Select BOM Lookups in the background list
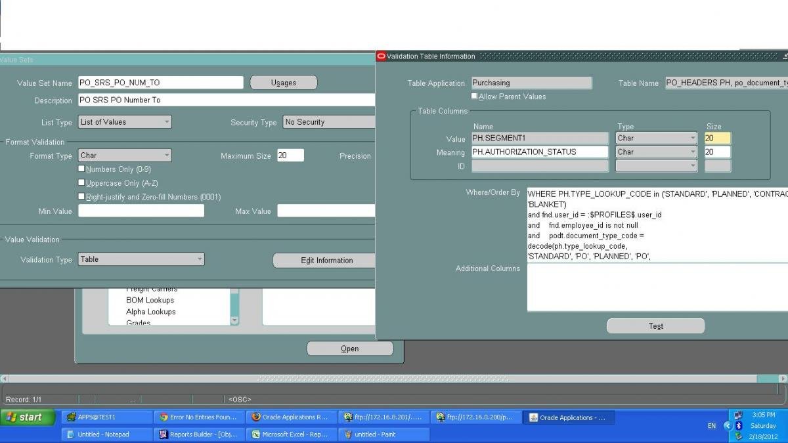The height and width of the screenshot is (443, 788). [x=150, y=300]
